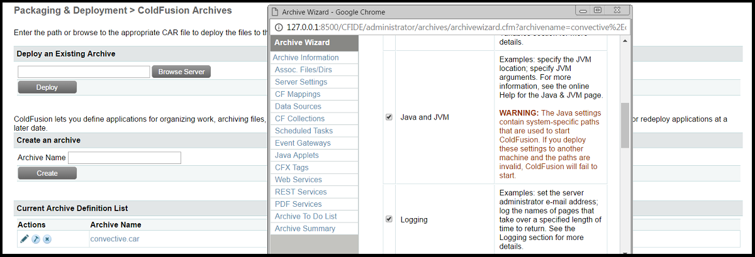Uncheck the Java and JVM checkbox
Viewport: 755px width, 257px height.
click(x=389, y=117)
